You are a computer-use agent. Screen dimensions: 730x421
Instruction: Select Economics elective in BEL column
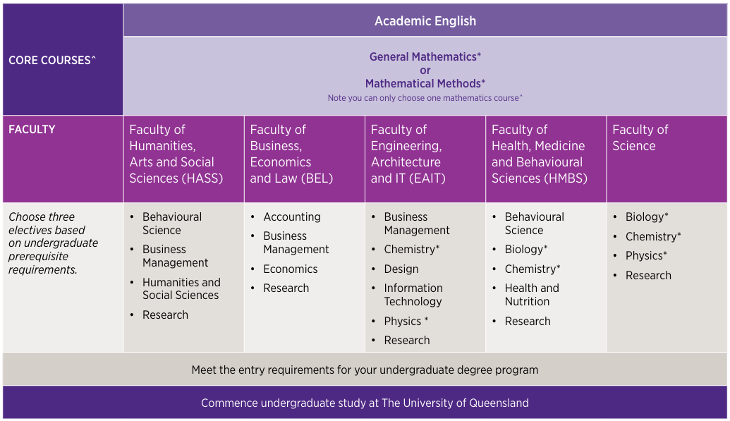tap(291, 269)
